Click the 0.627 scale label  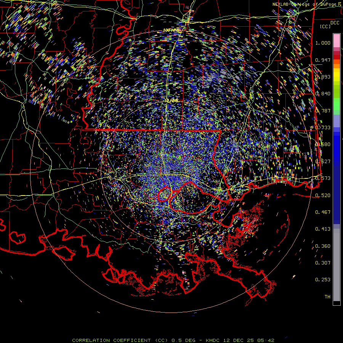pyautogui.click(x=323, y=162)
